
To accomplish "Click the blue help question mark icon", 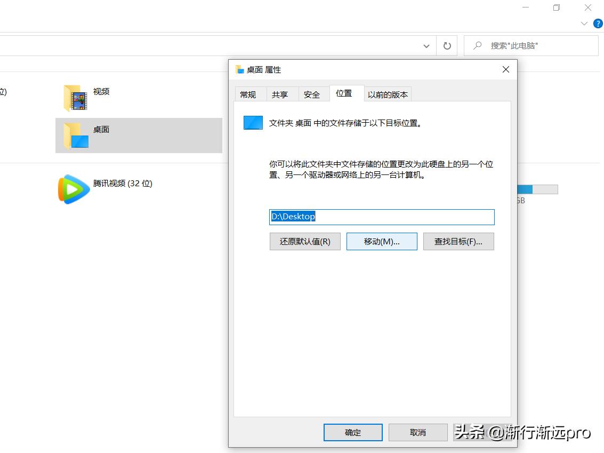I will point(598,24).
